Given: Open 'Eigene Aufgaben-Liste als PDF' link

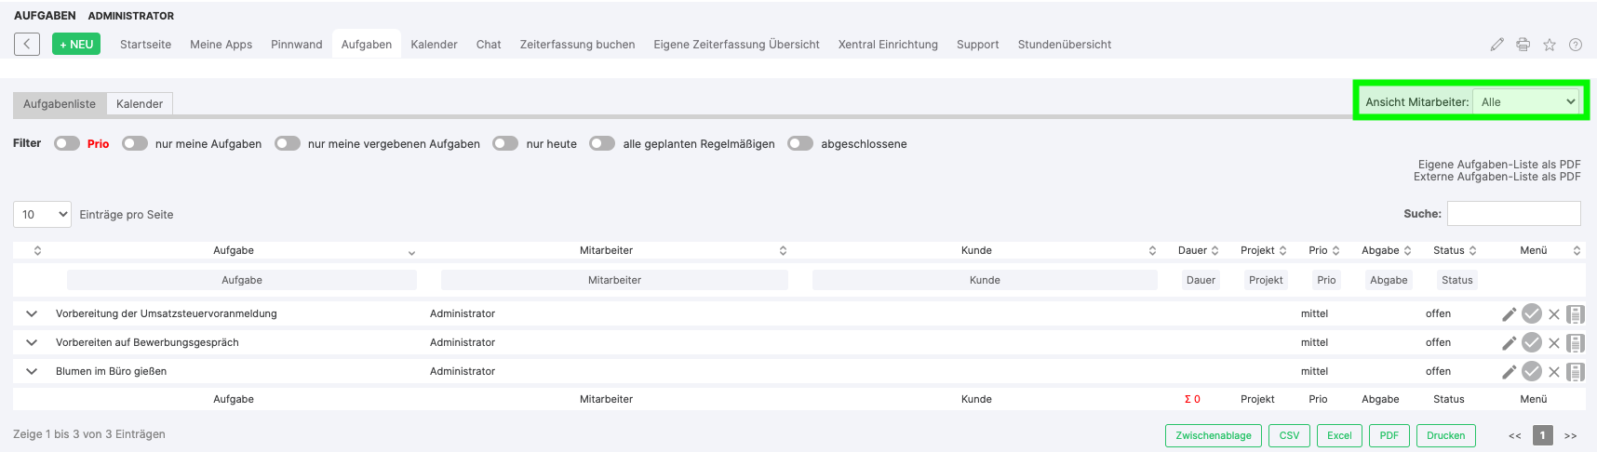Looking at the screenshot, I should click(1498, 165).
